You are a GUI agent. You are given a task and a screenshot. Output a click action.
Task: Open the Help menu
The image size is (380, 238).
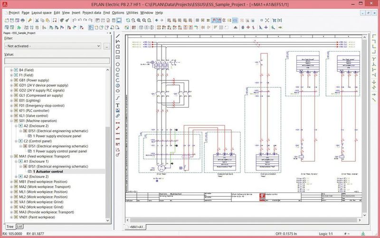coord(159,13)
